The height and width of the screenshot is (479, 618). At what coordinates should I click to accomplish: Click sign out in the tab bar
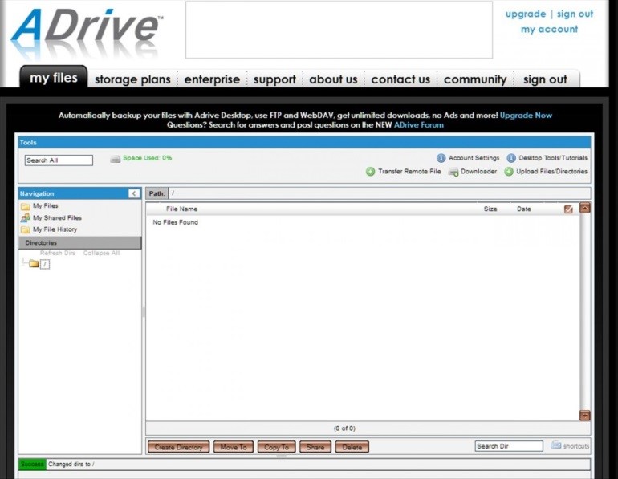tap(545, 79)
